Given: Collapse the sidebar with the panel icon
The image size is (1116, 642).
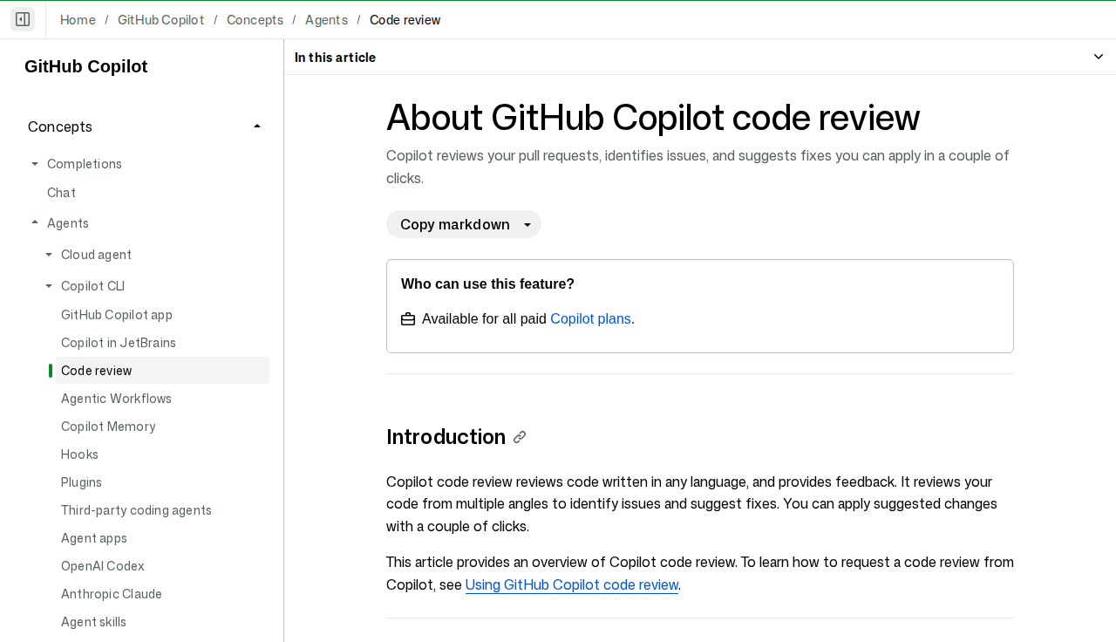Looking at the screenshot, I should click(23, 19).
